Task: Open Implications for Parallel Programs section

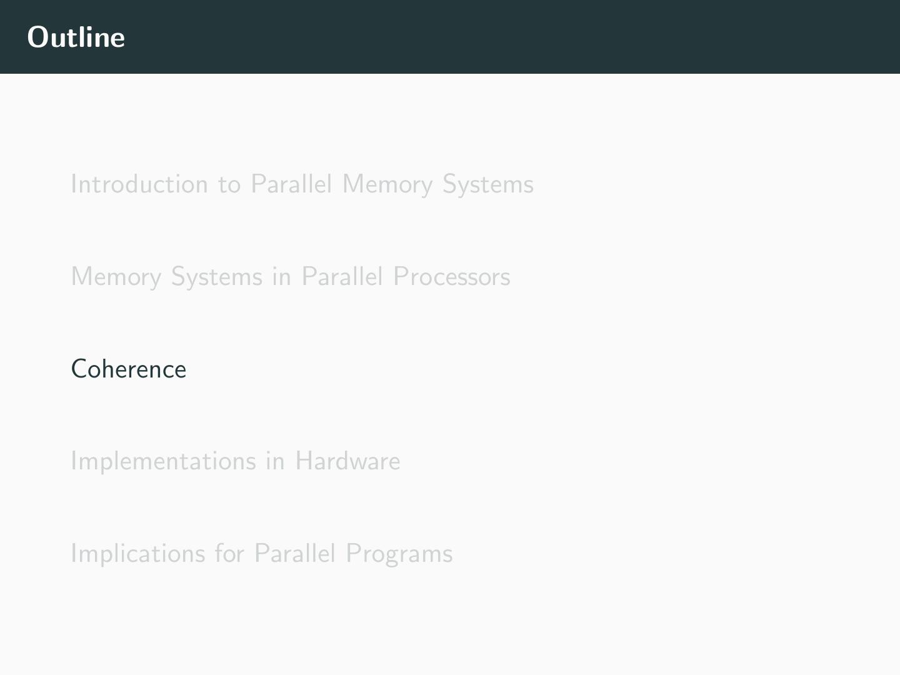Action: coord(261,554)
